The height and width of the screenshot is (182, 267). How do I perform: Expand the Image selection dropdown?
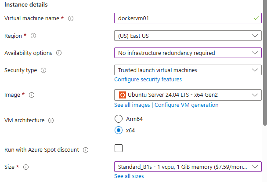point(188,95)
